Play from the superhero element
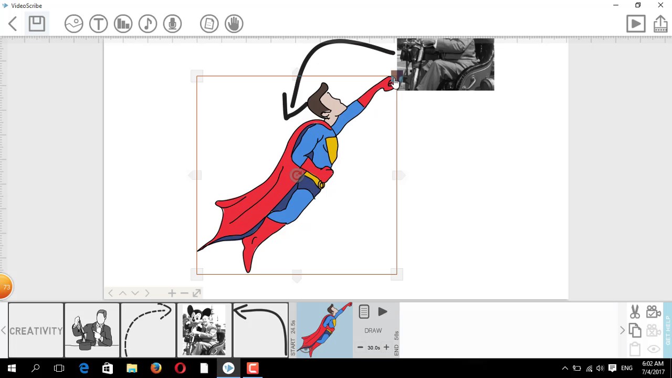The width and height of the screenshot is (672, 378). (382, 312)
